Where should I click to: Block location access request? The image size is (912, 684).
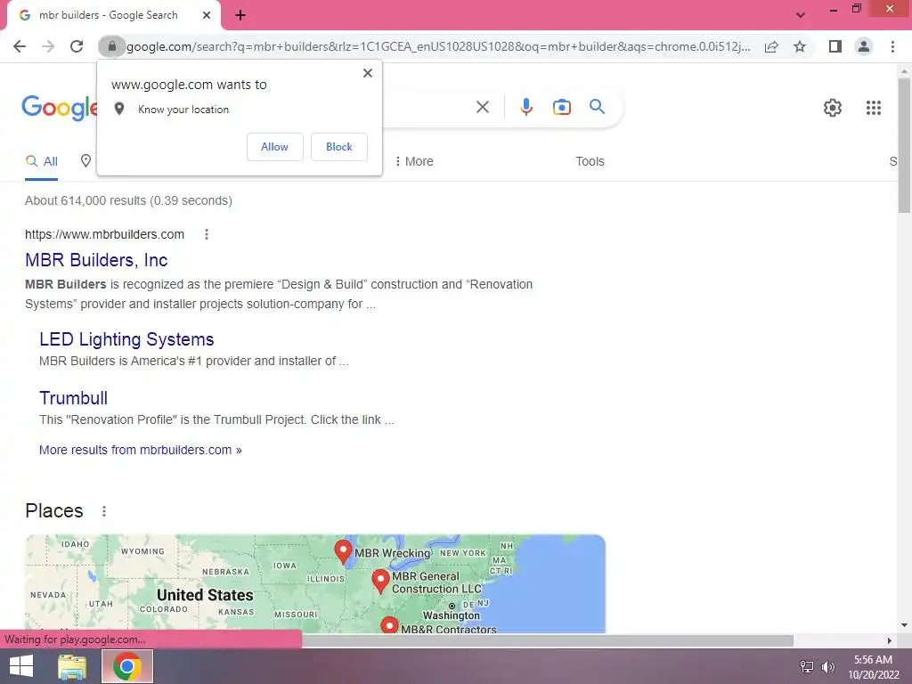pos(339,147)
